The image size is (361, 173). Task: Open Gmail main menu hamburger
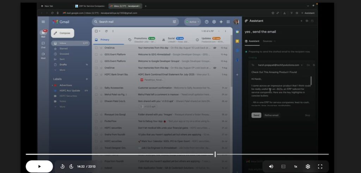(43, 22)
